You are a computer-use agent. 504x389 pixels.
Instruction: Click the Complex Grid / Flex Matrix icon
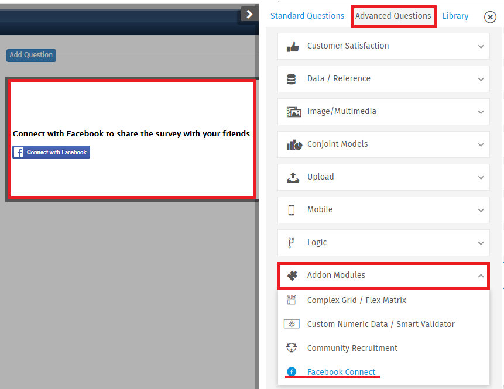point(292,300)
